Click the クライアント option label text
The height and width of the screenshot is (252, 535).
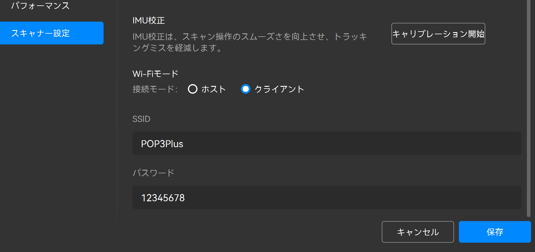(279, 89)
